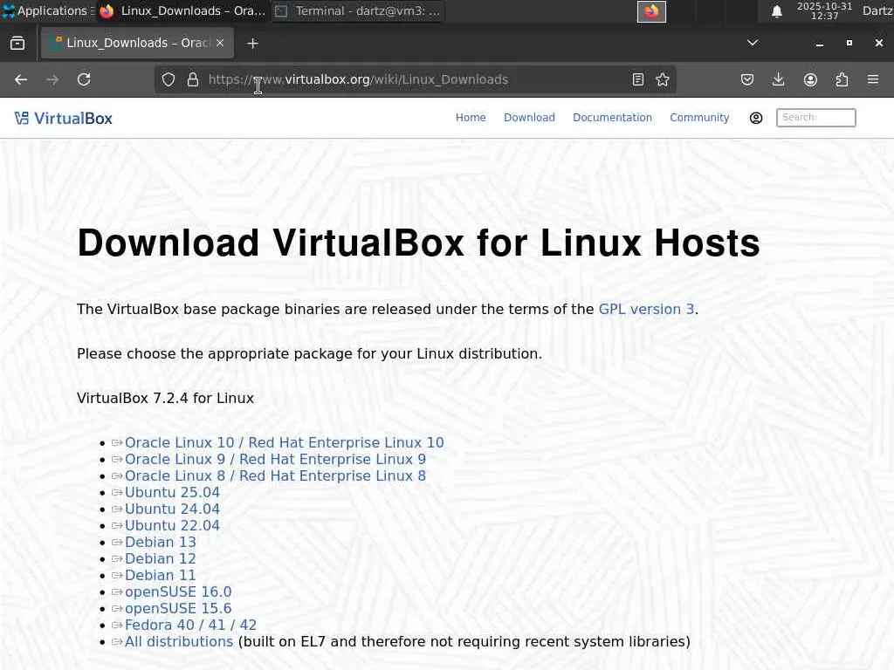Click the website user login icon
Screen dimensions: 894x670
756,118
